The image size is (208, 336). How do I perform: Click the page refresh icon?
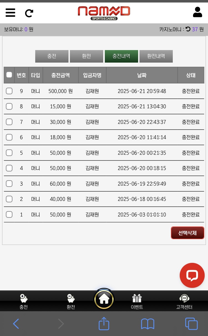point(29,13)
